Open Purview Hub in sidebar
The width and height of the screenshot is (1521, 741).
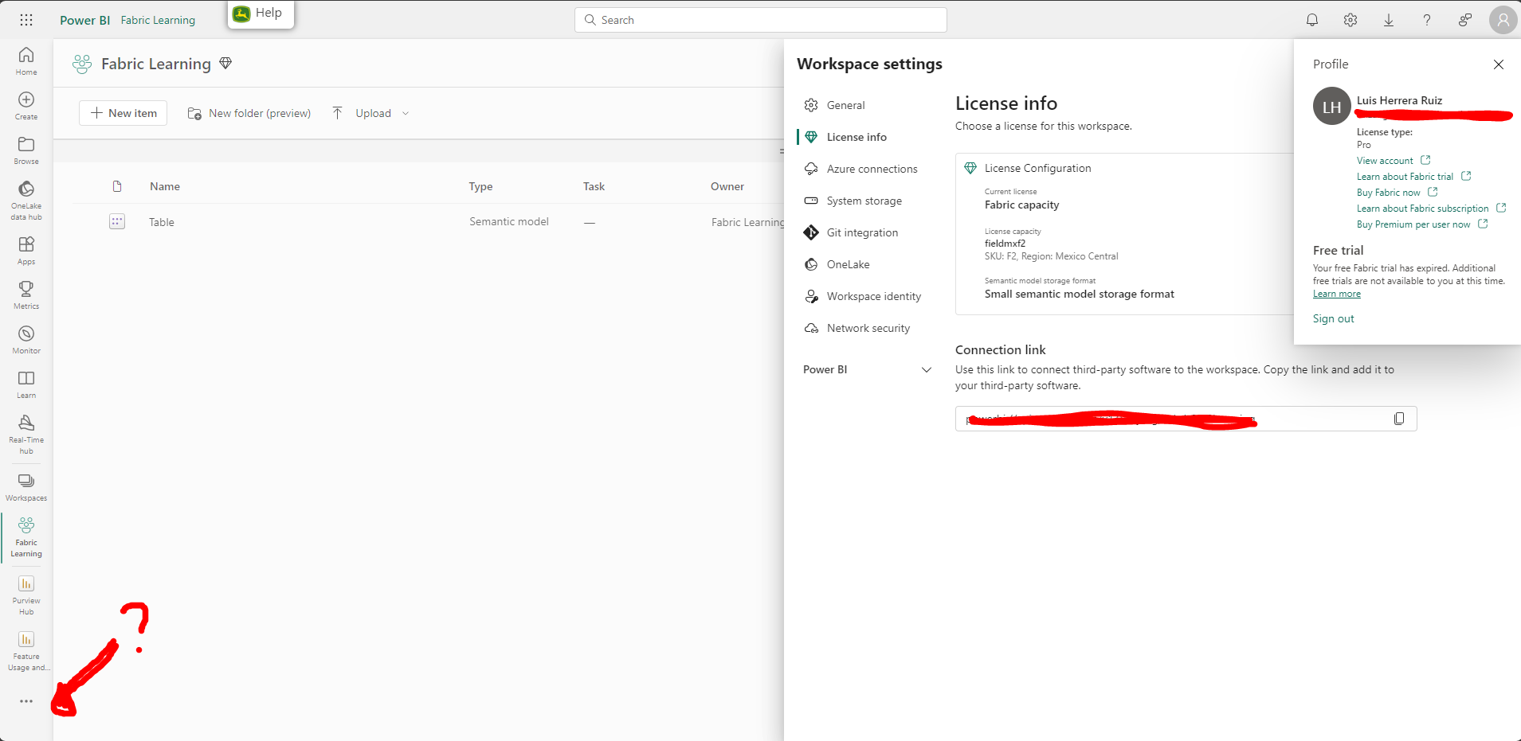26,595
